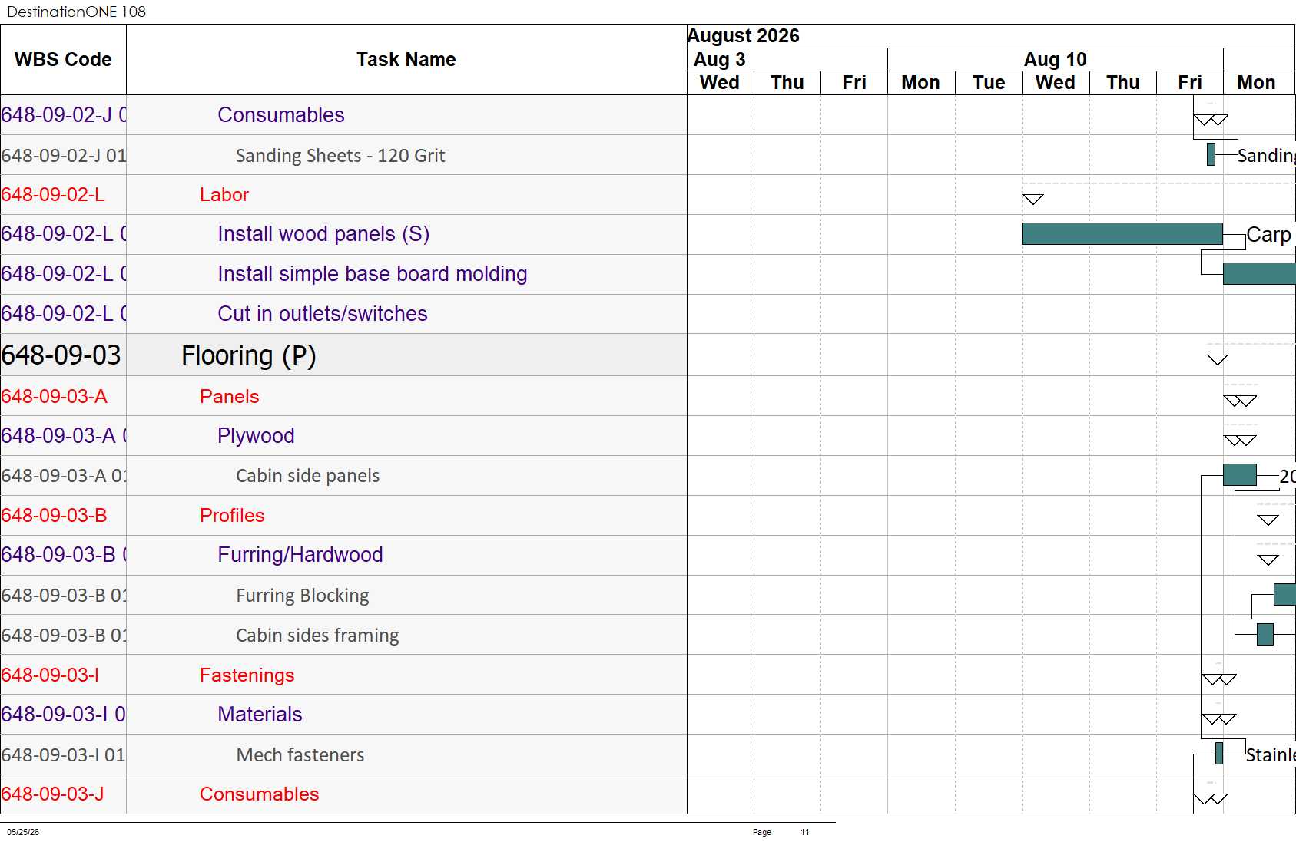The height and width of the screenshot is (842, 1296).
Task: Click the base board molding Gantt bar
Action: (x=1259, y=274)
